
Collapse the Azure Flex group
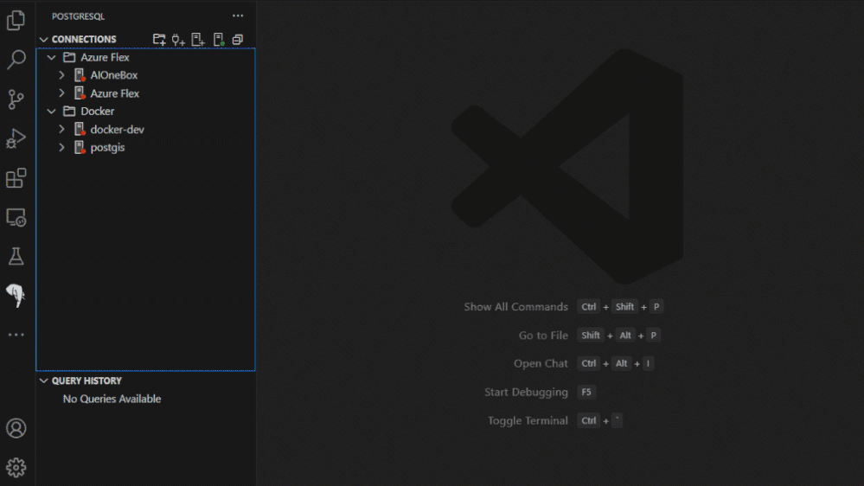pyautogui.click(x=52, y=57)
